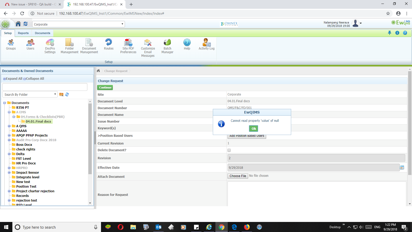412x232 pixels.
Task: Click the question mark icon in ribbon bar
Action: tap(405, 33)
